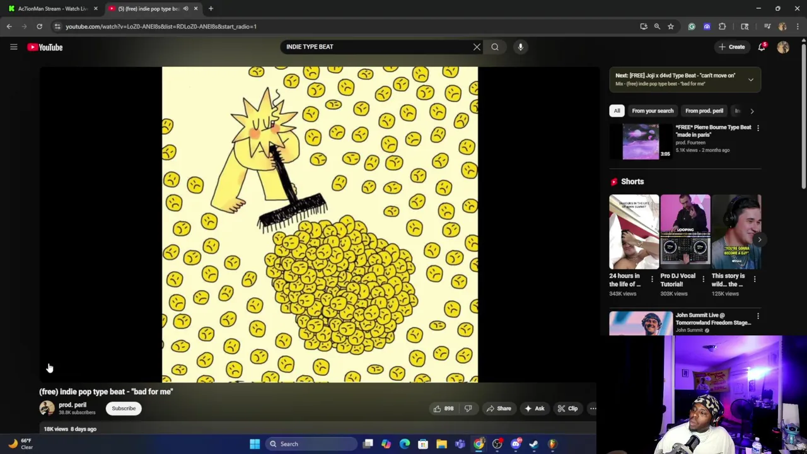
Task: Open the Extensions puzzle icon
Action: pos(723,26)
